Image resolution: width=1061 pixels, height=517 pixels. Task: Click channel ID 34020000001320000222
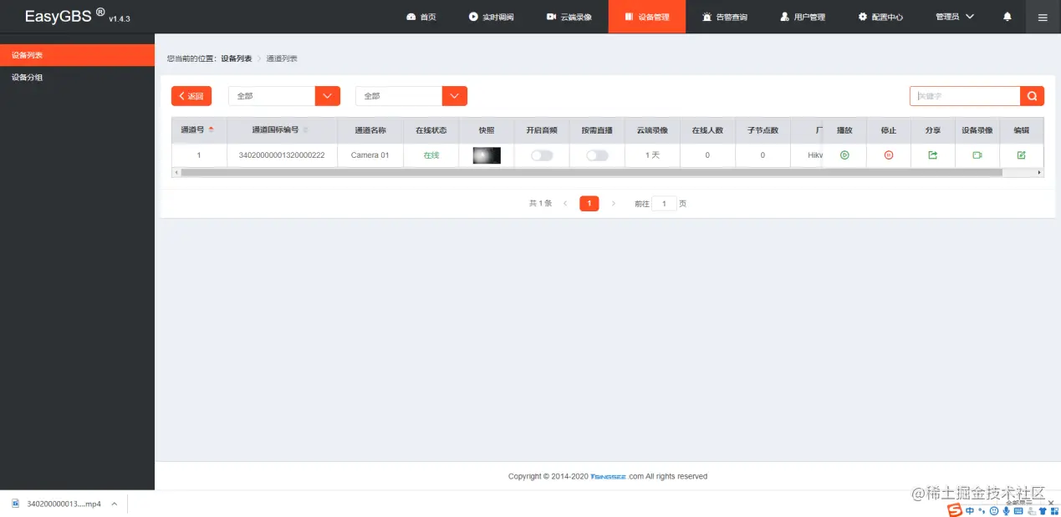click(x=282, y=155)
